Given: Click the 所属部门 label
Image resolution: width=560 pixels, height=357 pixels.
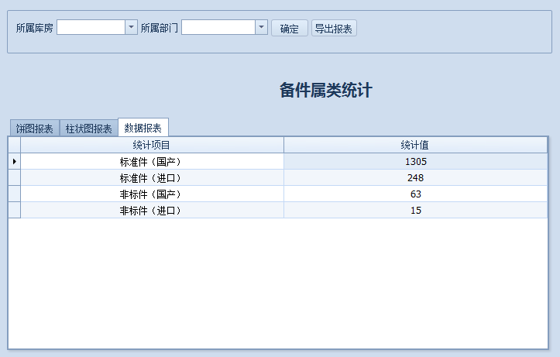Looking at the screenshot, I should pos(160,28).
